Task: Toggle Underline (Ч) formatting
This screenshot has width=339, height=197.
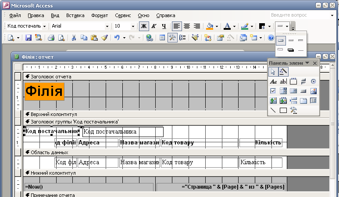Action: coord(164,26)
